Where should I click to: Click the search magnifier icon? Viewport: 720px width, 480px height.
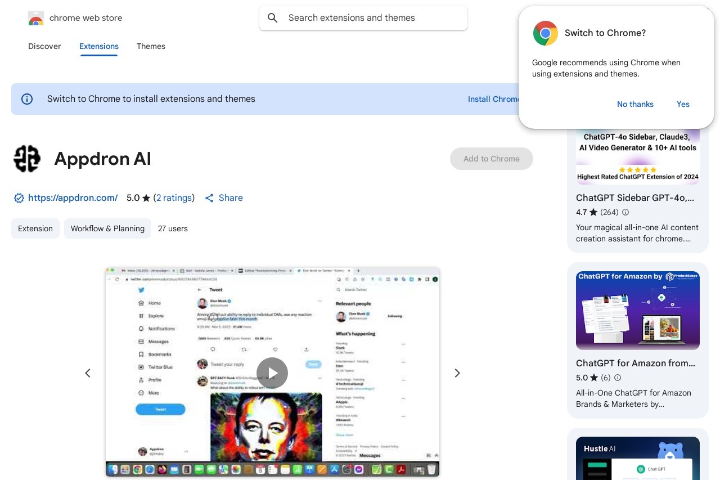273,18
